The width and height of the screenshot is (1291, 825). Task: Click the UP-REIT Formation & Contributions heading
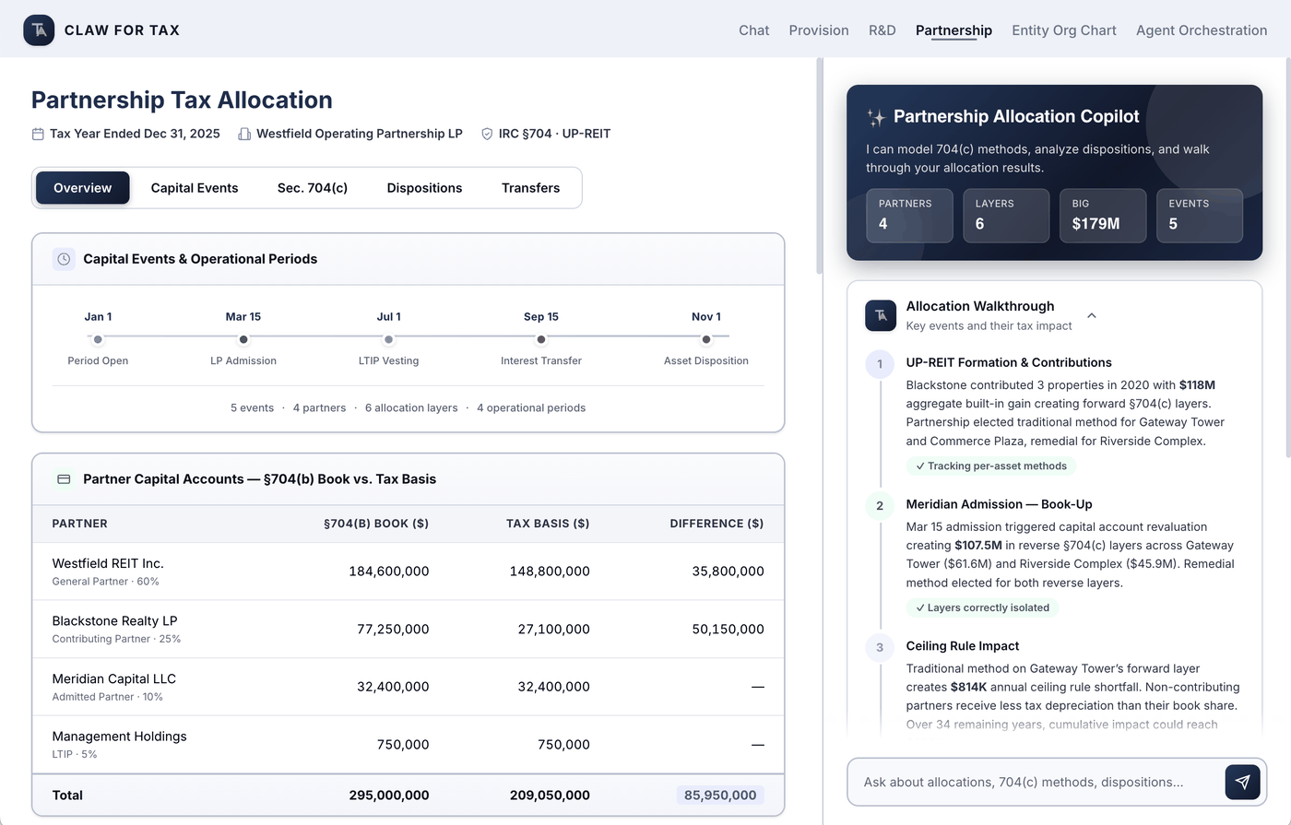[x=1009, y=363]
